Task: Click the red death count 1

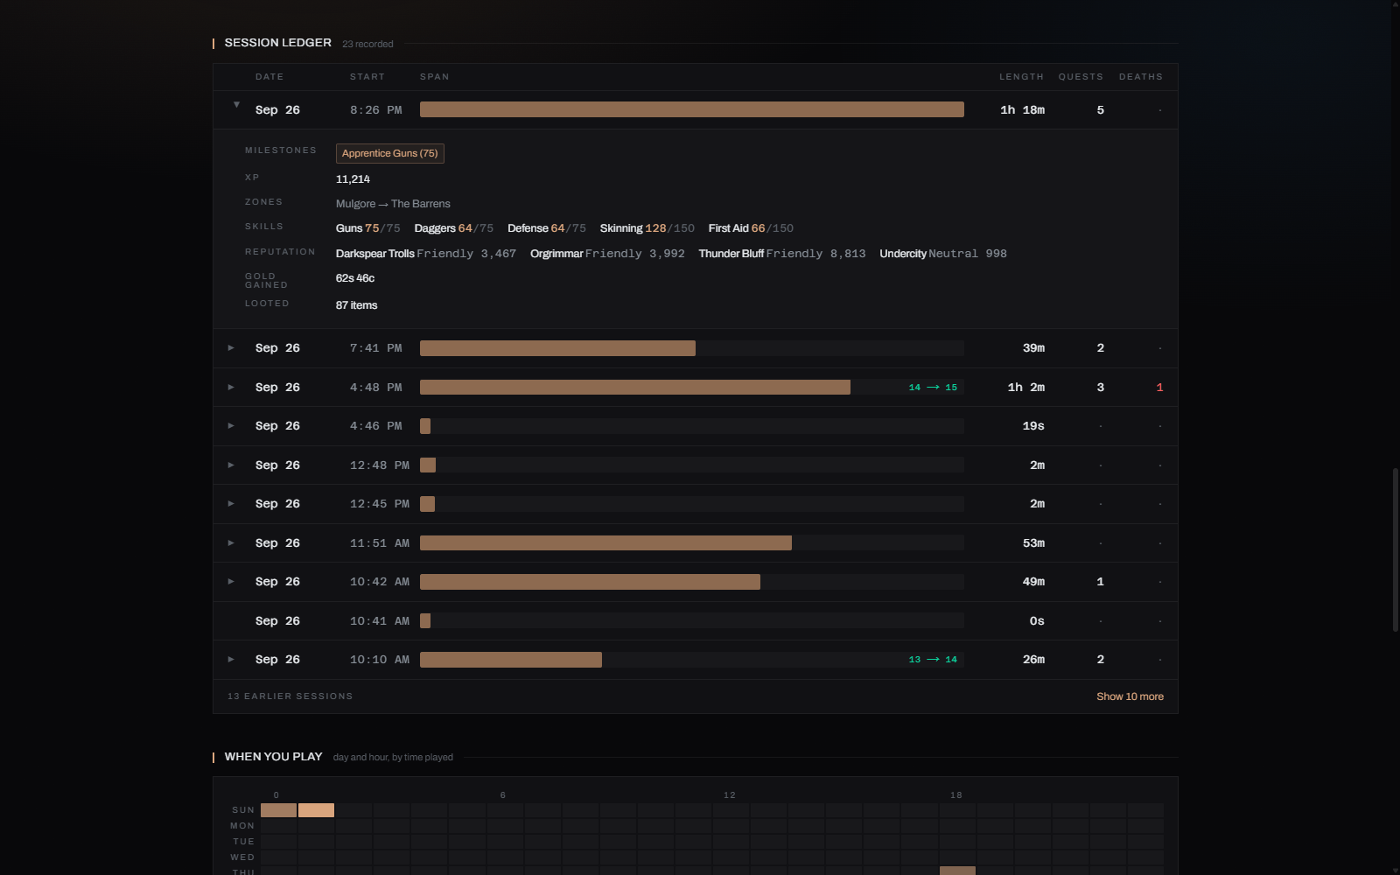Action: 1159,388
